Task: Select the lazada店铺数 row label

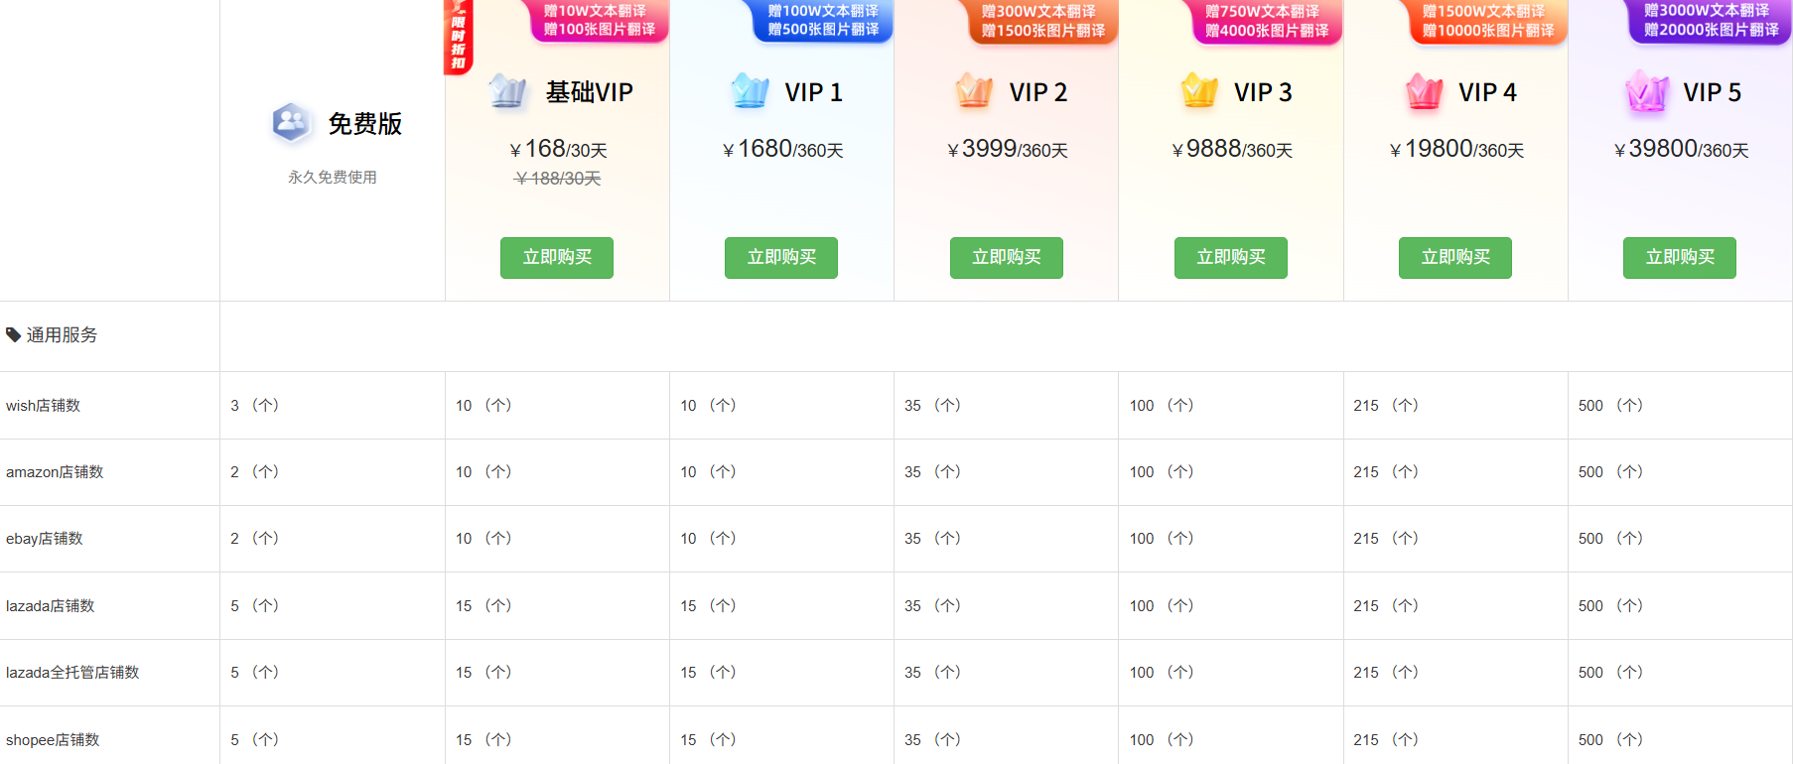Action: [51, 606]
